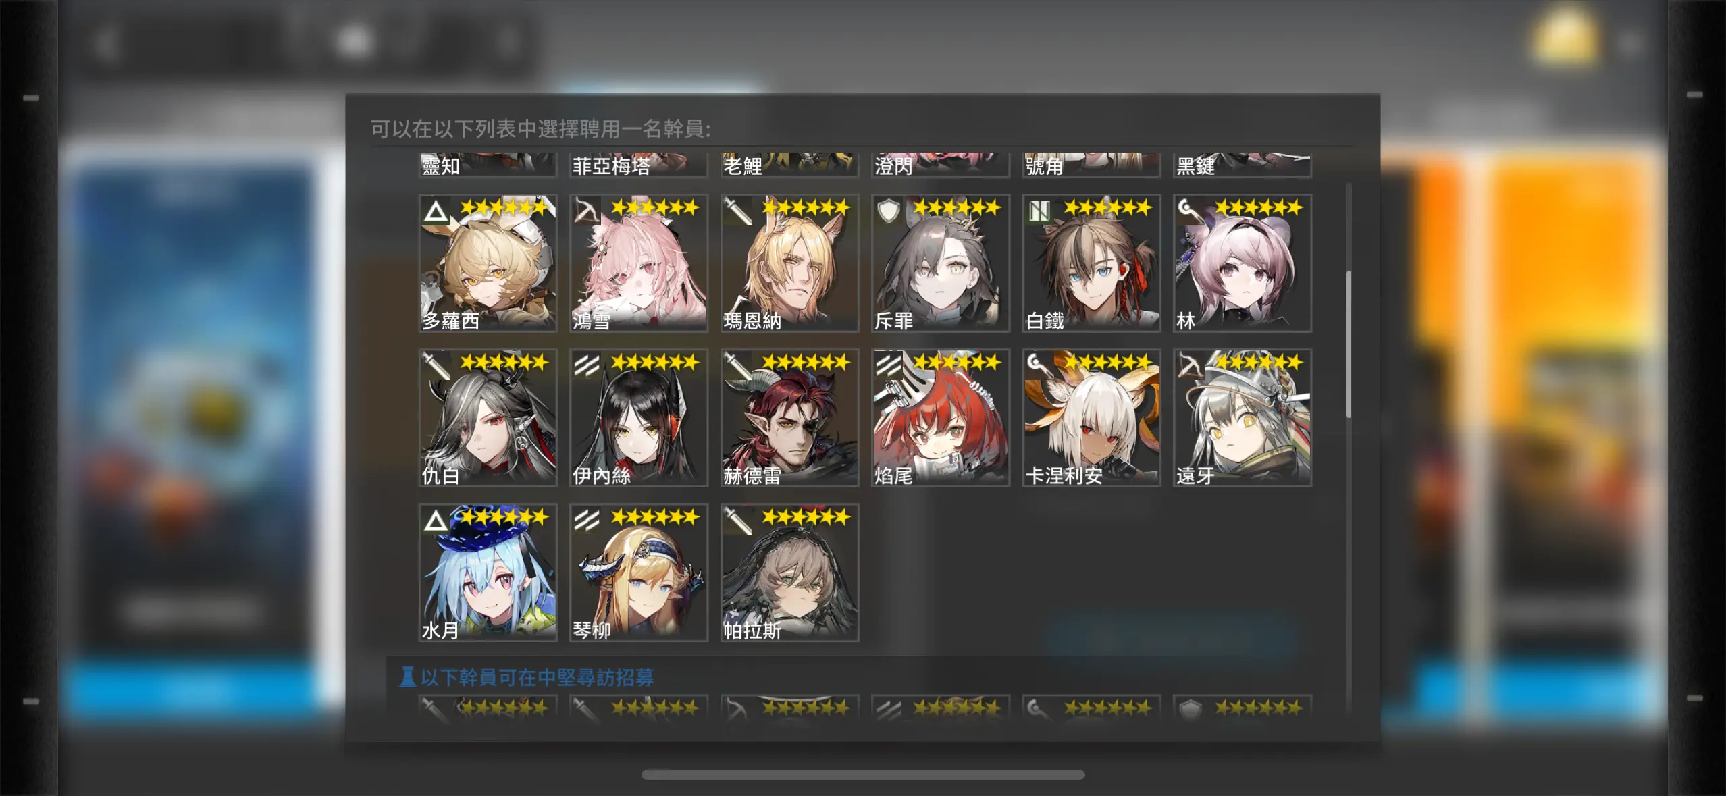Click the blurred back arrow at top left

(107, 42)
